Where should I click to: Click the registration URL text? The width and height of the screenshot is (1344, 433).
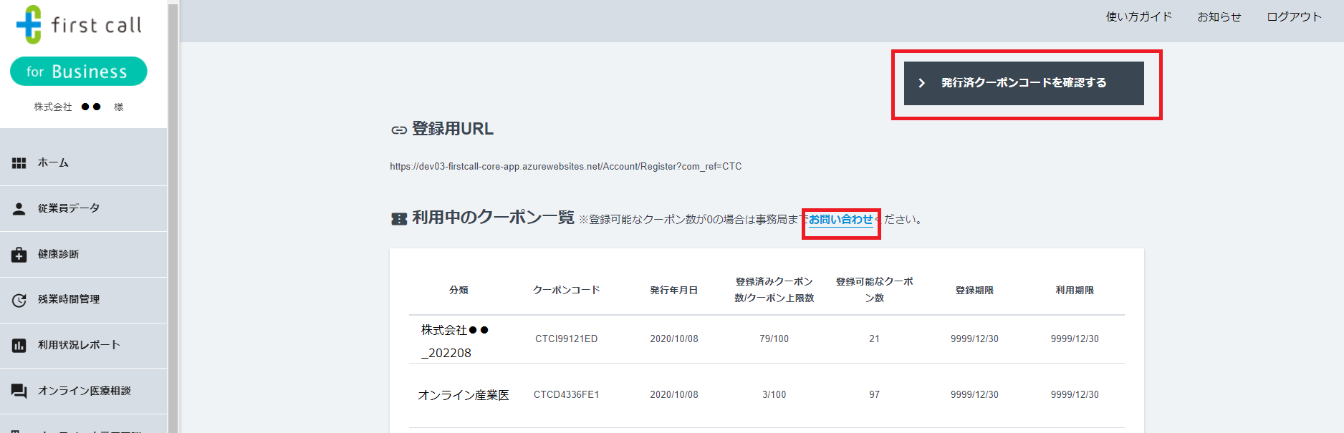tap(566, 166)
